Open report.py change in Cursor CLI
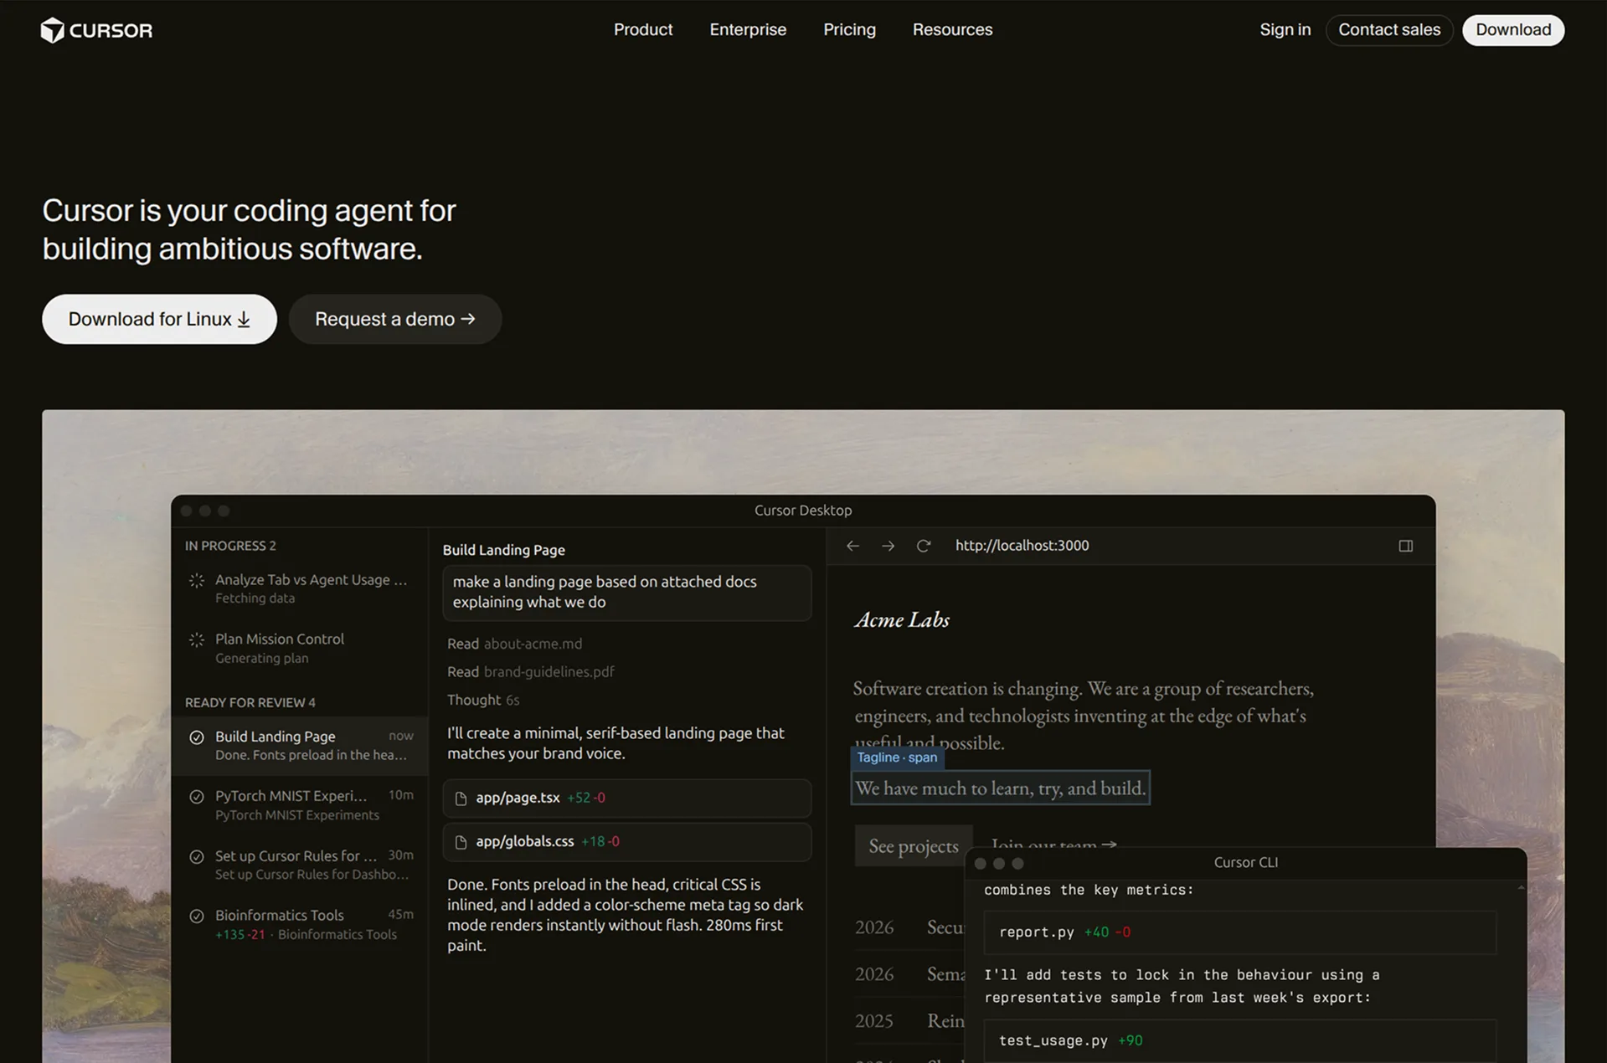 click(x=1239, y=932)
